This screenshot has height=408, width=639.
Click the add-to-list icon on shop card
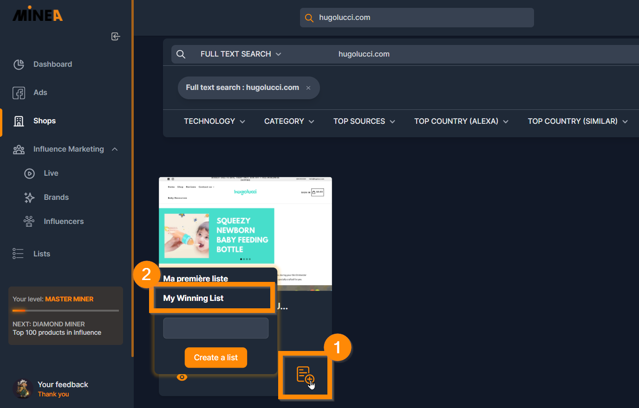click(x=305, y=375)
